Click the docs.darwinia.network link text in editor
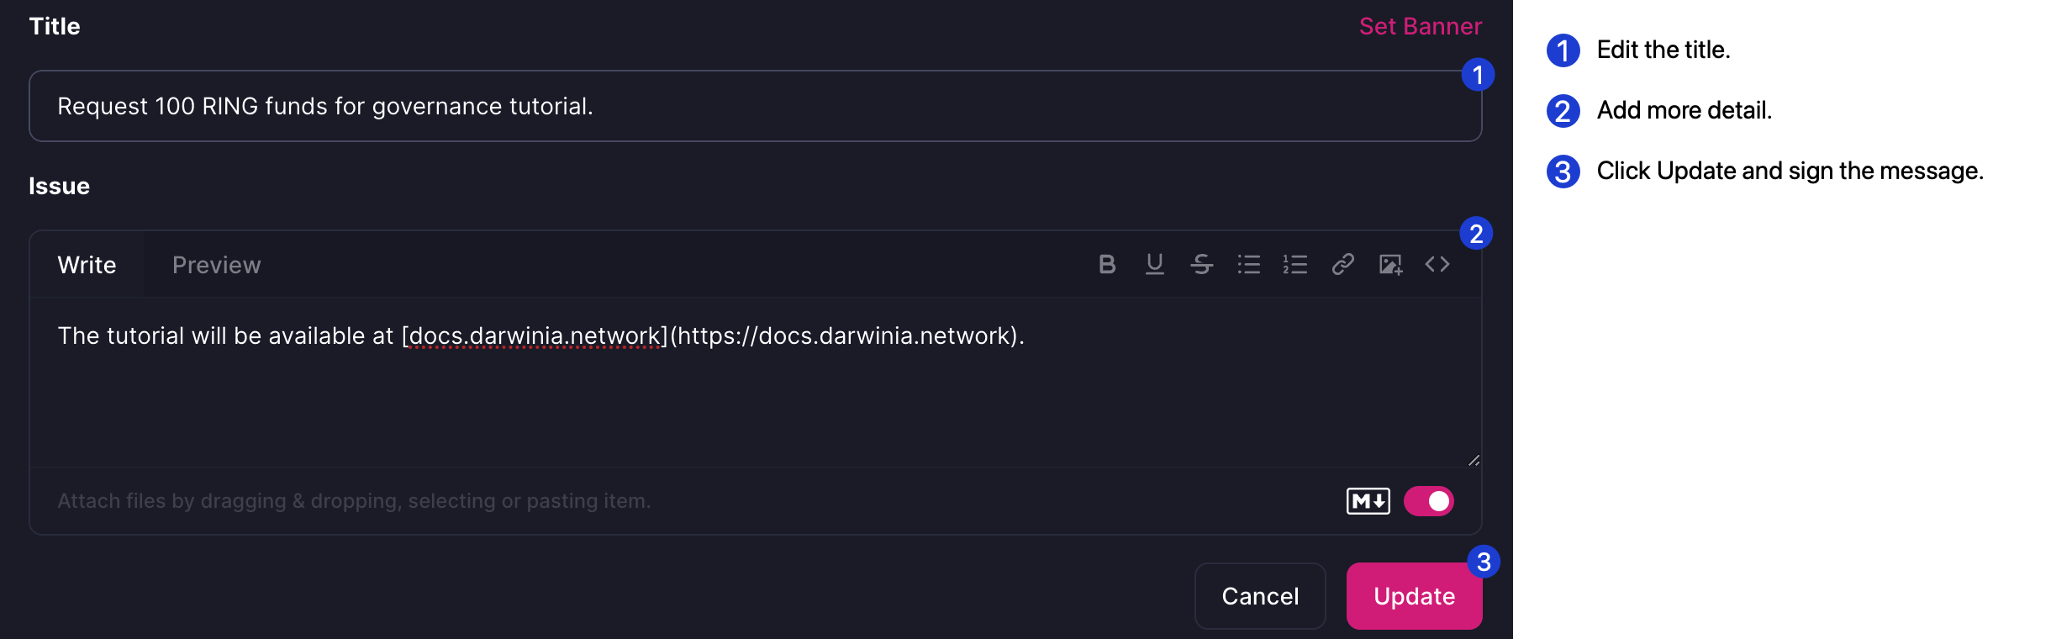The width and height of the screenshot is (2051, 639). pos(535,336)
